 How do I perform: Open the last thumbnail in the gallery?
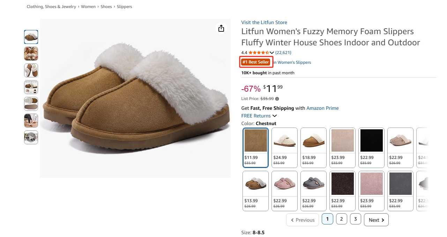click(x=31, y=137)
